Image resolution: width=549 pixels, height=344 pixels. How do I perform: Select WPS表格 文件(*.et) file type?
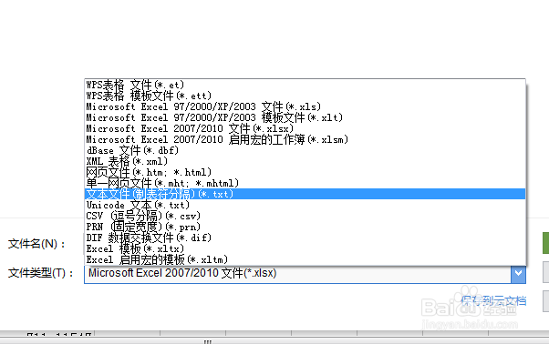tap(305, 85)
